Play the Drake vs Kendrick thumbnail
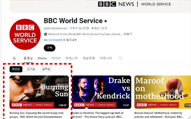This screenshot has height=119, width=191. coord(102,92)
